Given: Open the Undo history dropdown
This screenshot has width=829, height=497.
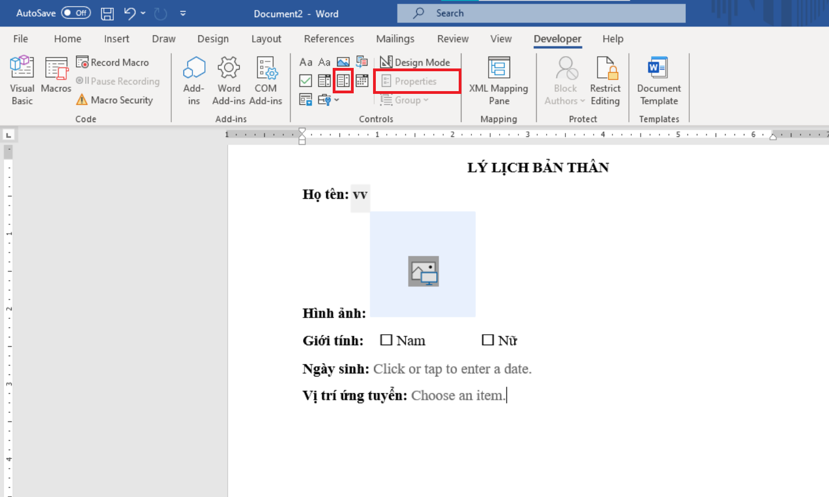Looking at the screenshot, I should tap(143, 13).
